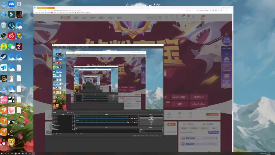The image size is (275, 155).
Task: Open the white goose game icon
Action: tap(11, 79)
